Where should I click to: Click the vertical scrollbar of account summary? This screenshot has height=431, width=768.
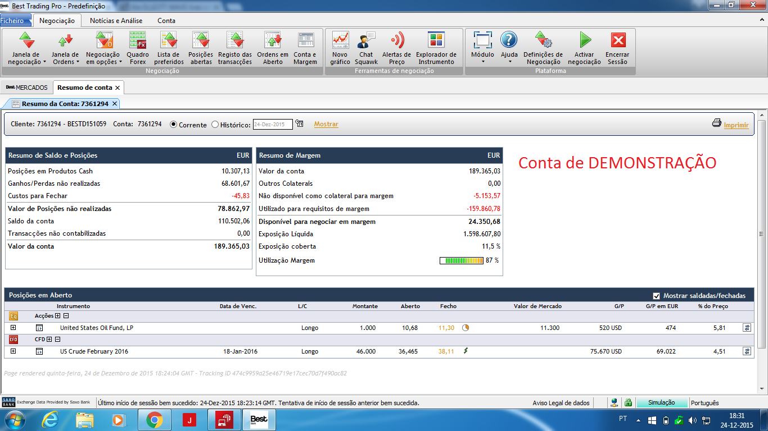761,234
